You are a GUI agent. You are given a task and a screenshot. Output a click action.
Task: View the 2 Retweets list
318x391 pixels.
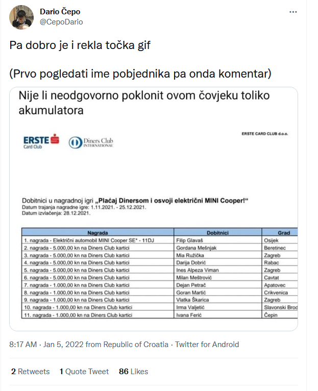point(30,372)
